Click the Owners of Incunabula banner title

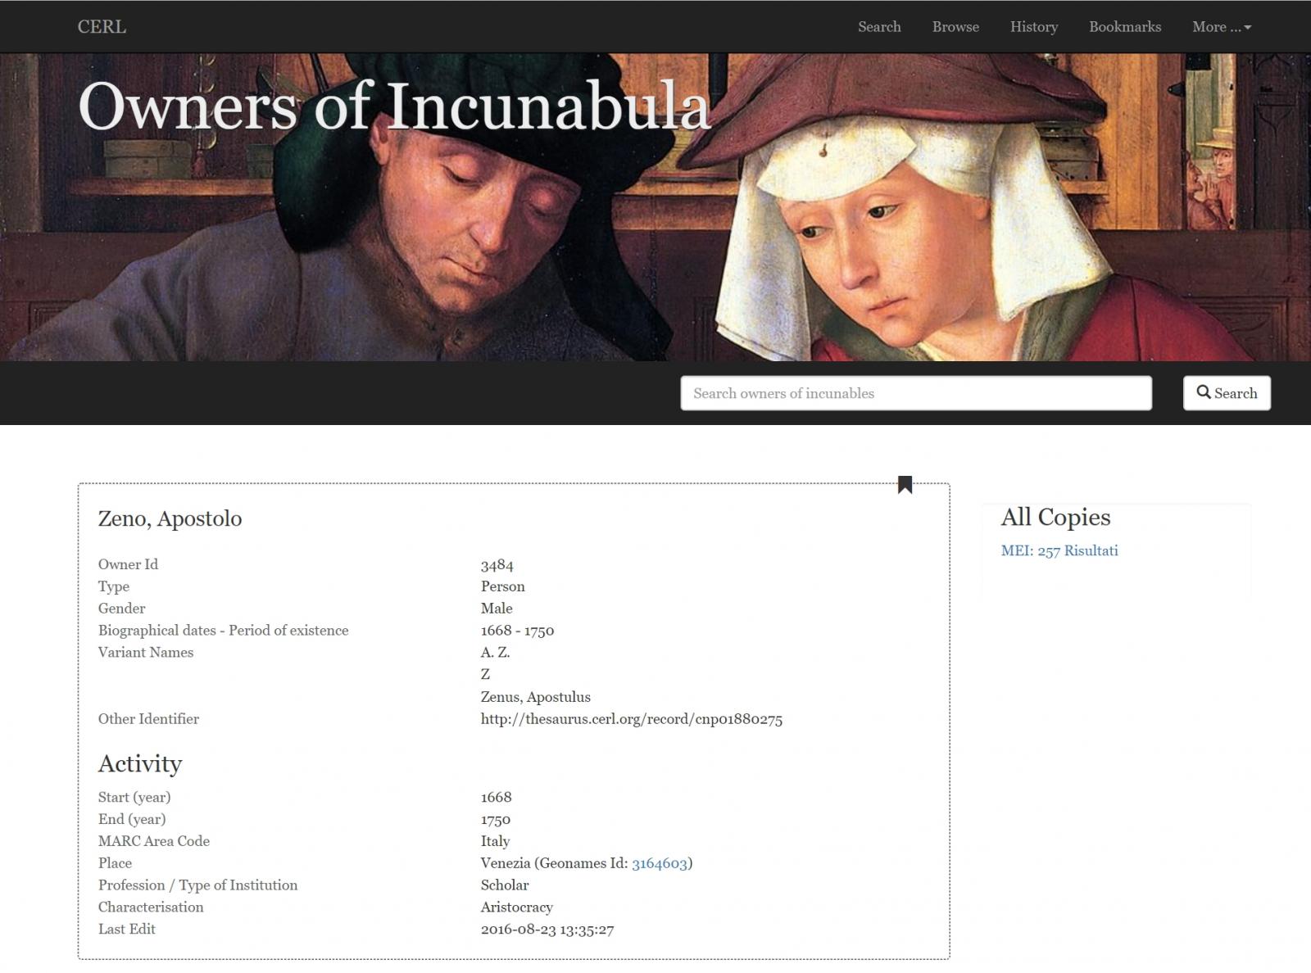coord(393,106)
